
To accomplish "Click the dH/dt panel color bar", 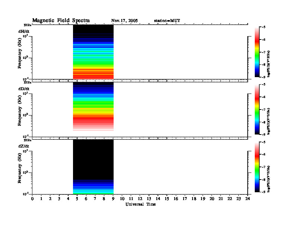I will coord(257,52).
